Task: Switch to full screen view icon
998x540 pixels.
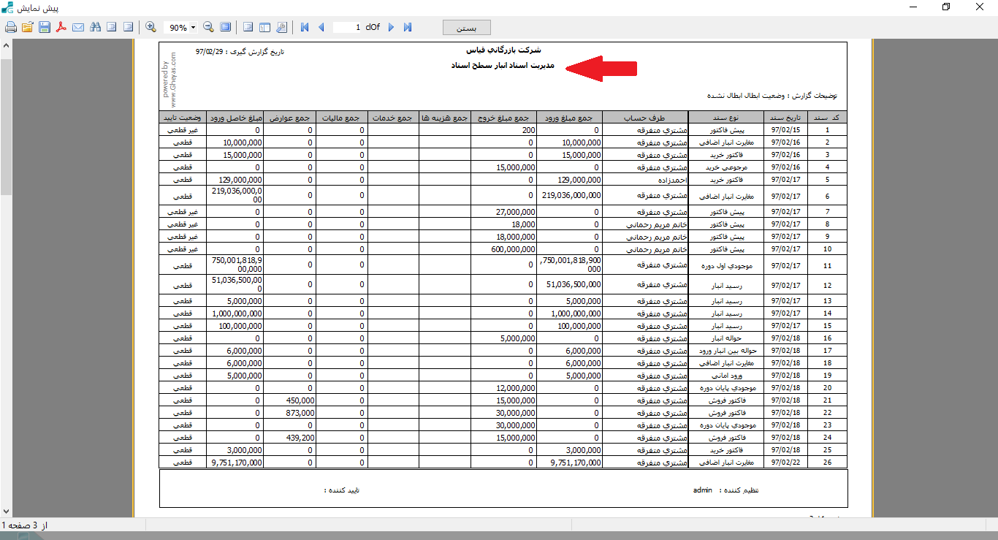Action: pos(225,27)
